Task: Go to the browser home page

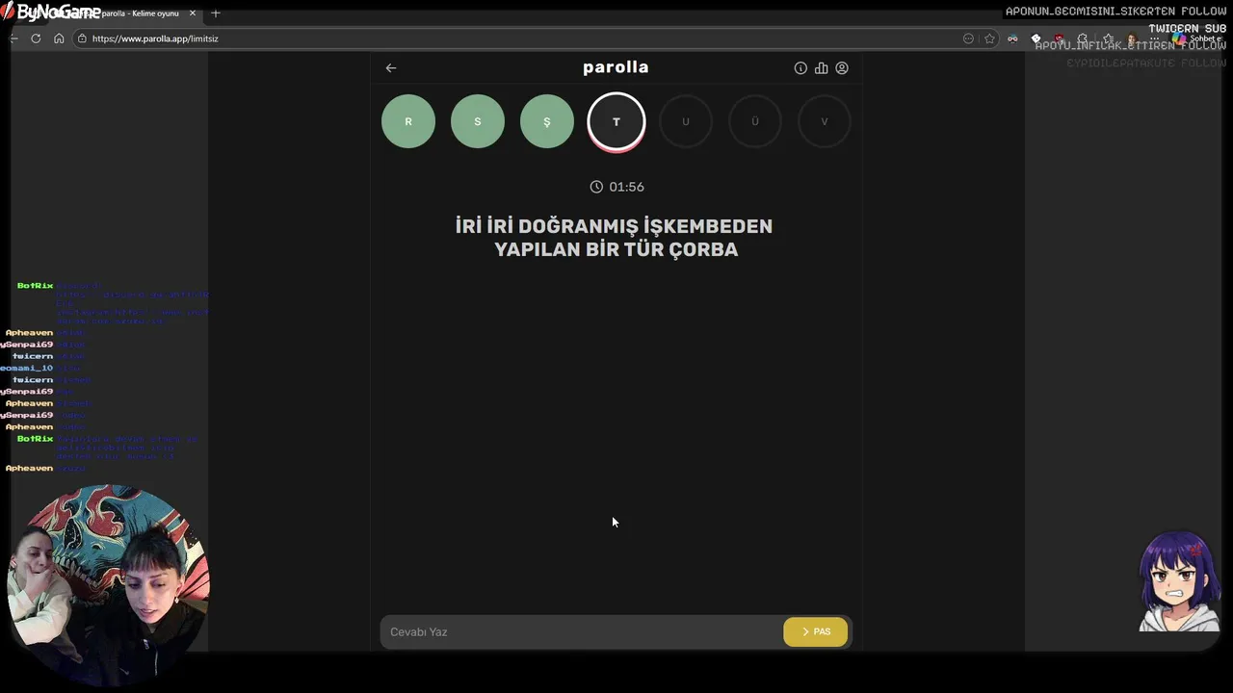Action: (x=59, y=38)
